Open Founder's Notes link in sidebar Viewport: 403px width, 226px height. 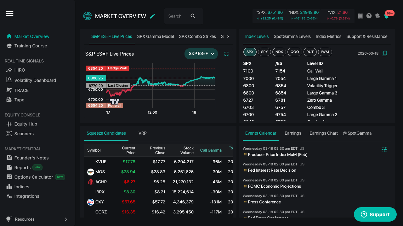[31, 158]
